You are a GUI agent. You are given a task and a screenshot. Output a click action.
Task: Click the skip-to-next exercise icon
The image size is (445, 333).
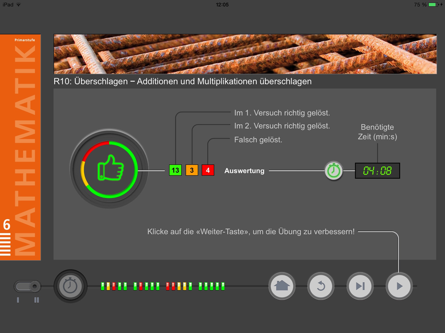click(360, 286)
